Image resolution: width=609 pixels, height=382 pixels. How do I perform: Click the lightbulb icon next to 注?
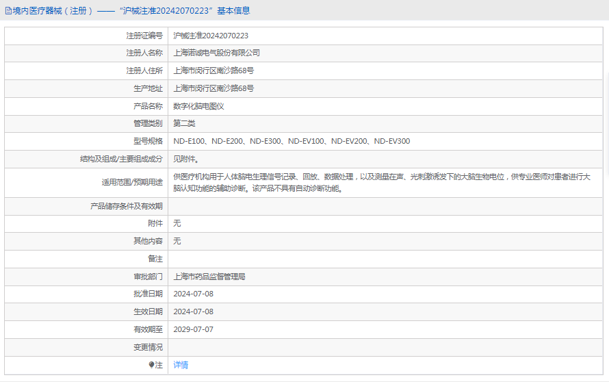pos(151,365)
